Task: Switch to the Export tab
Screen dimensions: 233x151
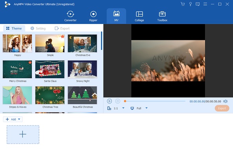Action: coord(62,28)
